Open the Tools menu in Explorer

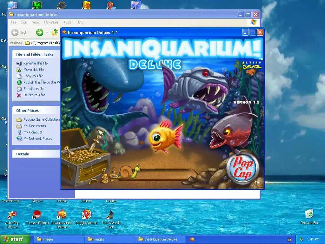(68, 22)
